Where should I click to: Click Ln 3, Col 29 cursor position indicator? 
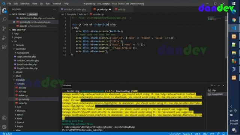pyautogui.click(x=175, y=134)
